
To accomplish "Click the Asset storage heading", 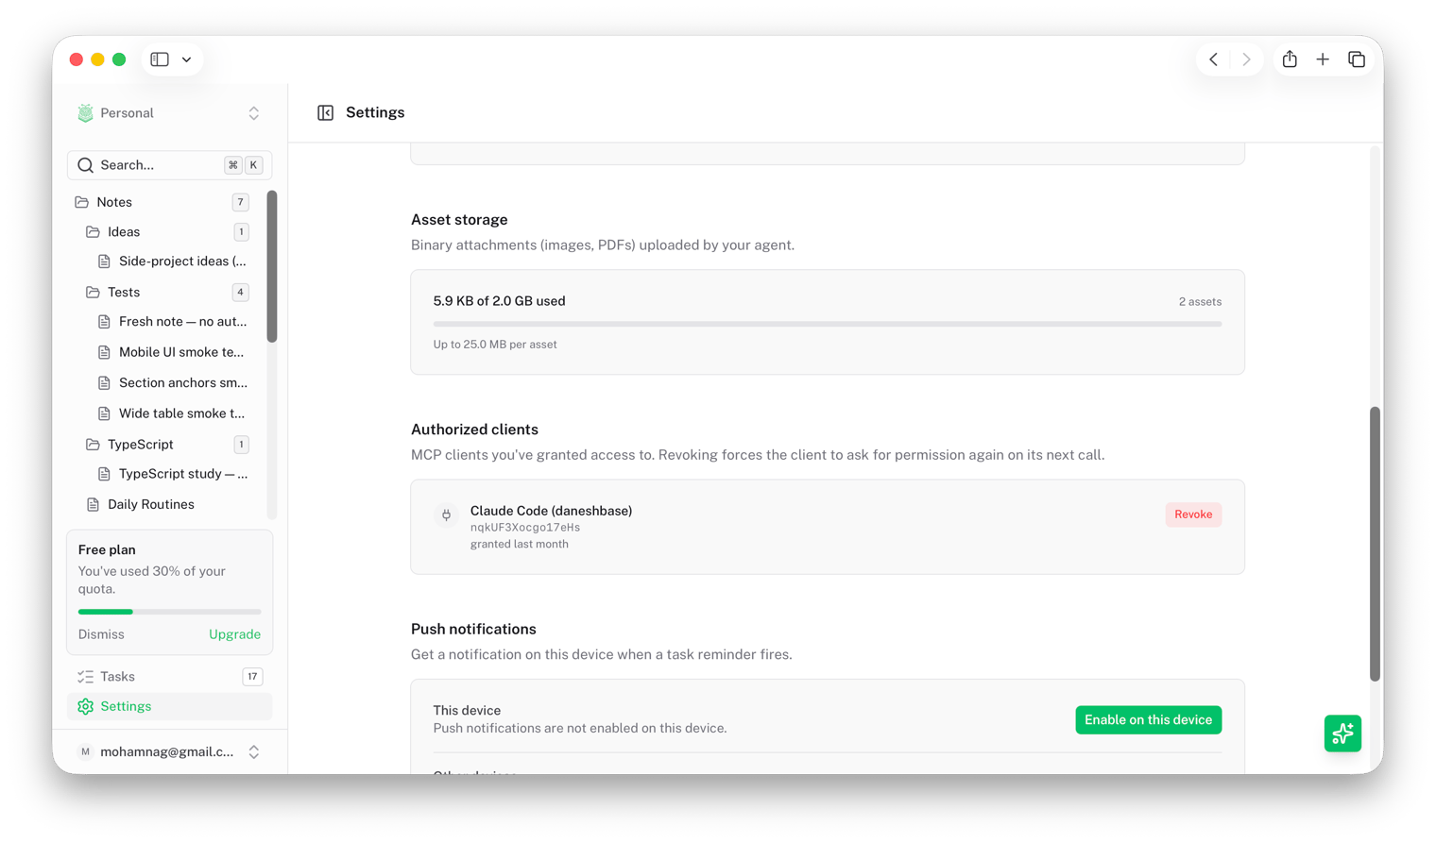I will [x=459, y=220].
